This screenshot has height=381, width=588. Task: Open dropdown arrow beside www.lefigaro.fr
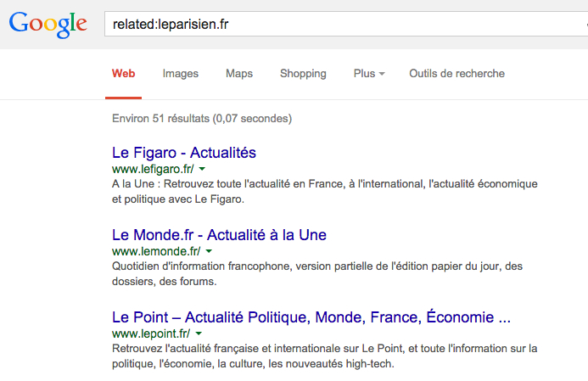(202, 169)
